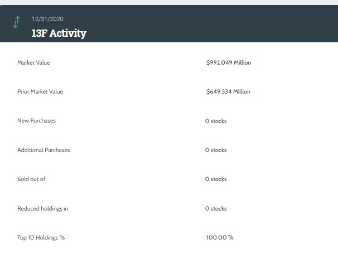The height and width of the screenshot is (254, 338).
Task: Click the Top 10 Holdings % label
Action: coord(41,237)
